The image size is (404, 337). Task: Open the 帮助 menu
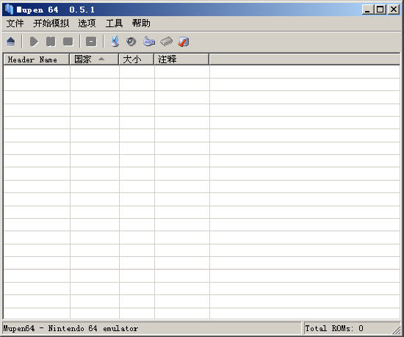point(141,23)
